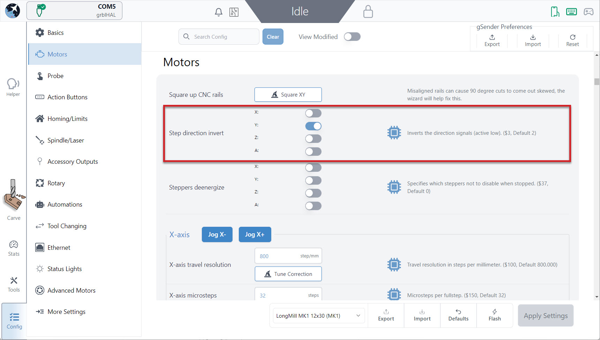Open the Tools section
This screenshot has width=600, height=340.
click(14, 284)
